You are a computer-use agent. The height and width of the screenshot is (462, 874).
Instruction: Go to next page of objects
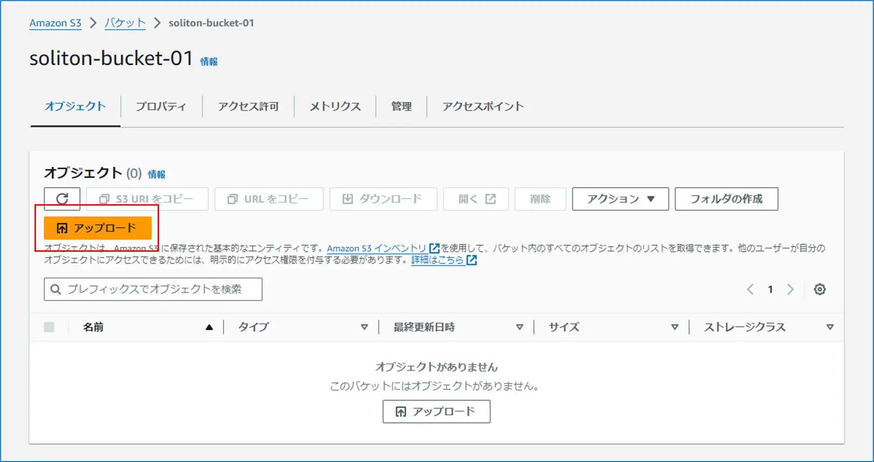tap(791, 290)
